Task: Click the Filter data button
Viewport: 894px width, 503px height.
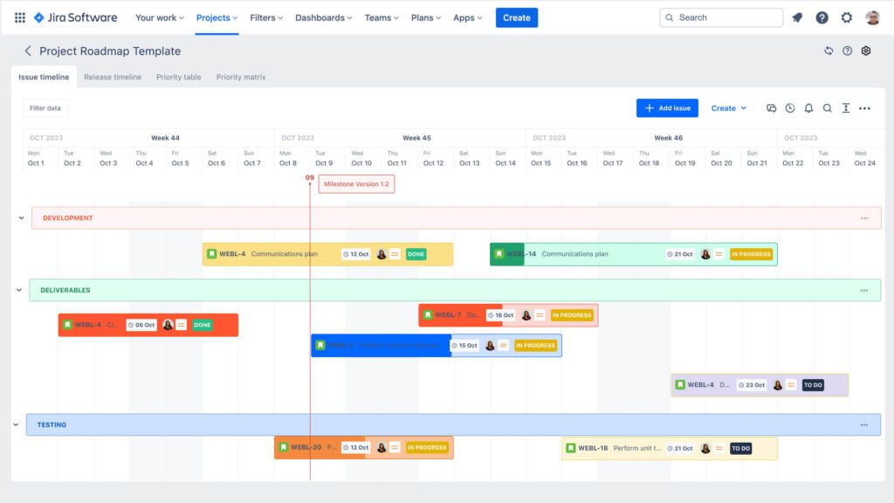Action: (x=45, y=108)
